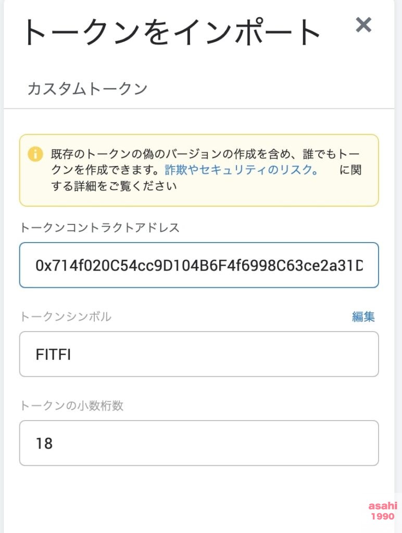Click the に関 text after the risk link
This screenshot has width=402, height=533.
tap(350, 170)
